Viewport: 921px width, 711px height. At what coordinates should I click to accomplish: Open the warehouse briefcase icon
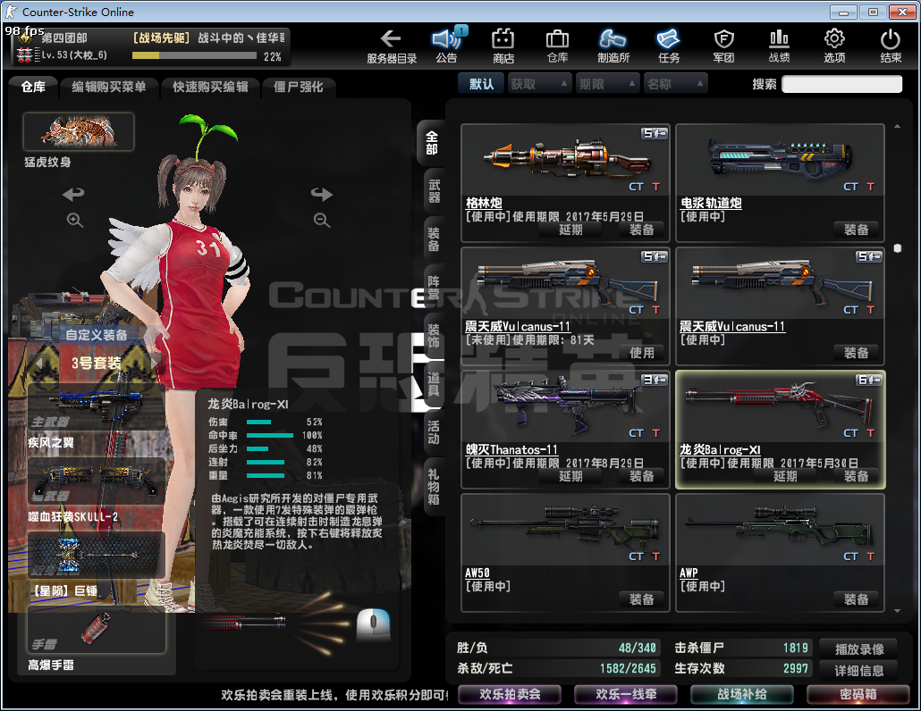coord(557,39)
